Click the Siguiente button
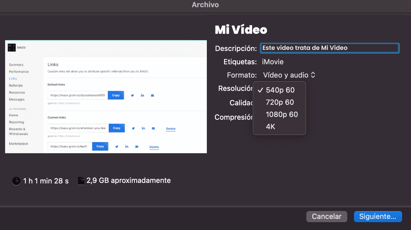 [378, 216]
